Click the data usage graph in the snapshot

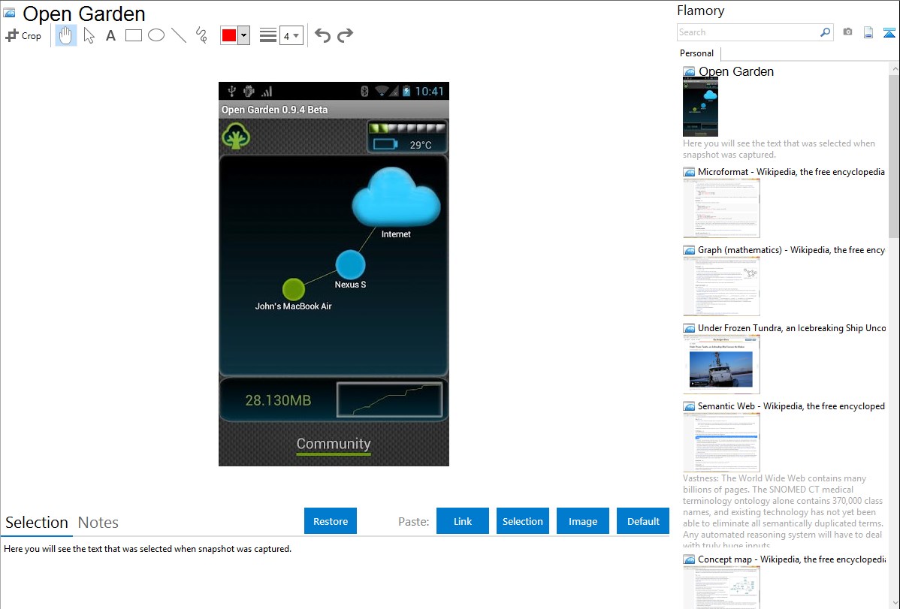(390, 399)
